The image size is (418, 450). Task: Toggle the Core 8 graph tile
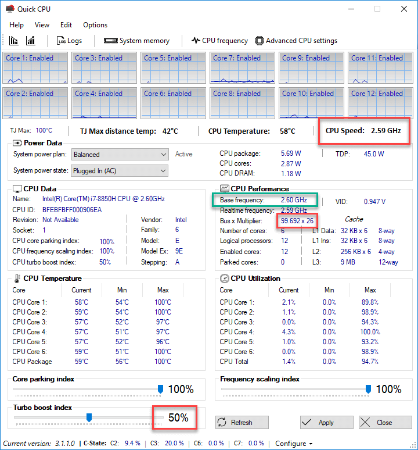[242, 103]
